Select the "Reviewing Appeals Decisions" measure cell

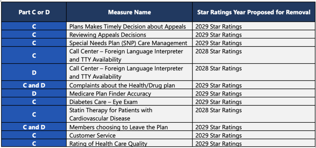click(x=108, y=35)
